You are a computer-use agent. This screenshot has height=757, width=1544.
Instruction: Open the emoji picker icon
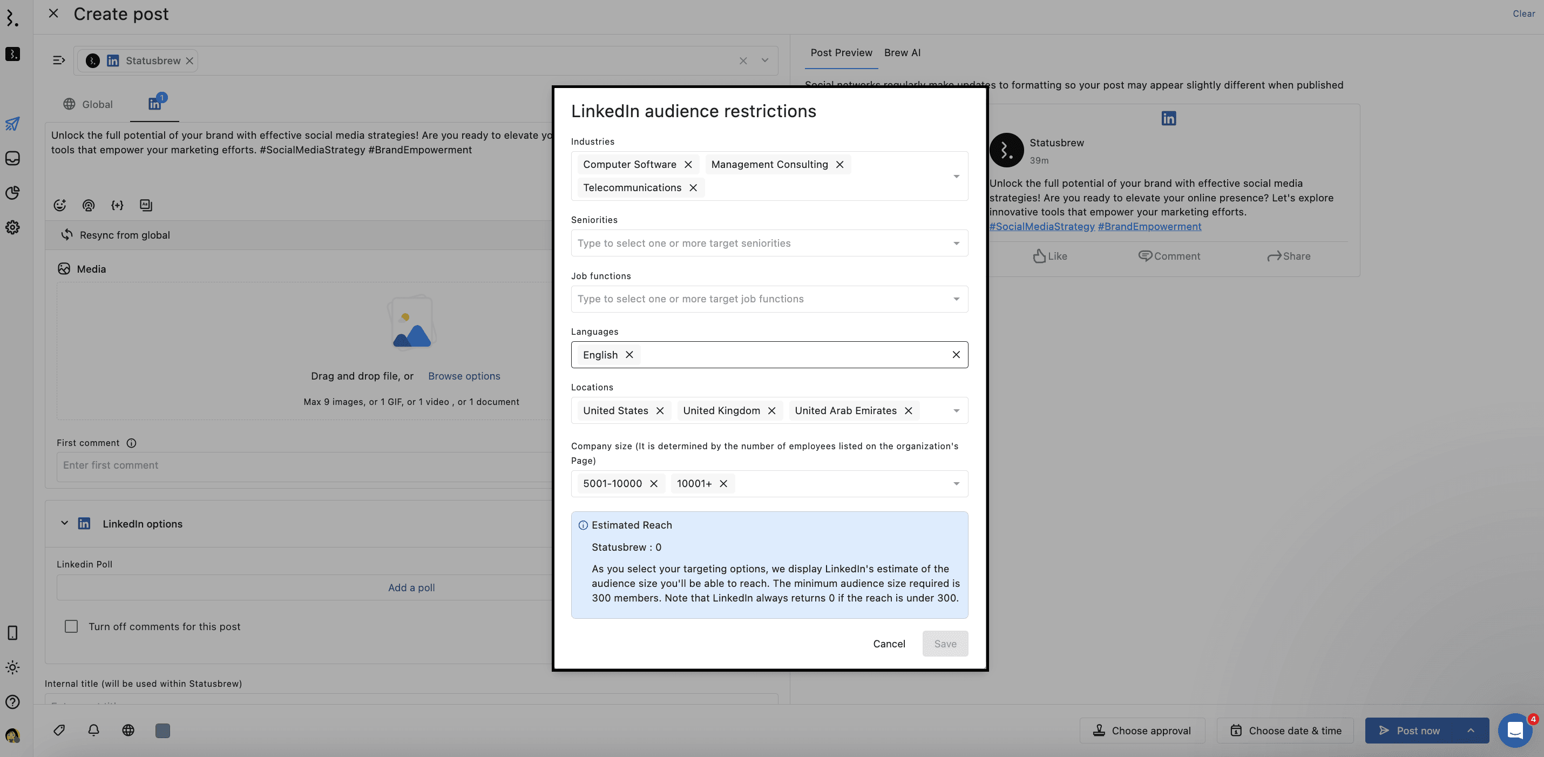point(60,205)
